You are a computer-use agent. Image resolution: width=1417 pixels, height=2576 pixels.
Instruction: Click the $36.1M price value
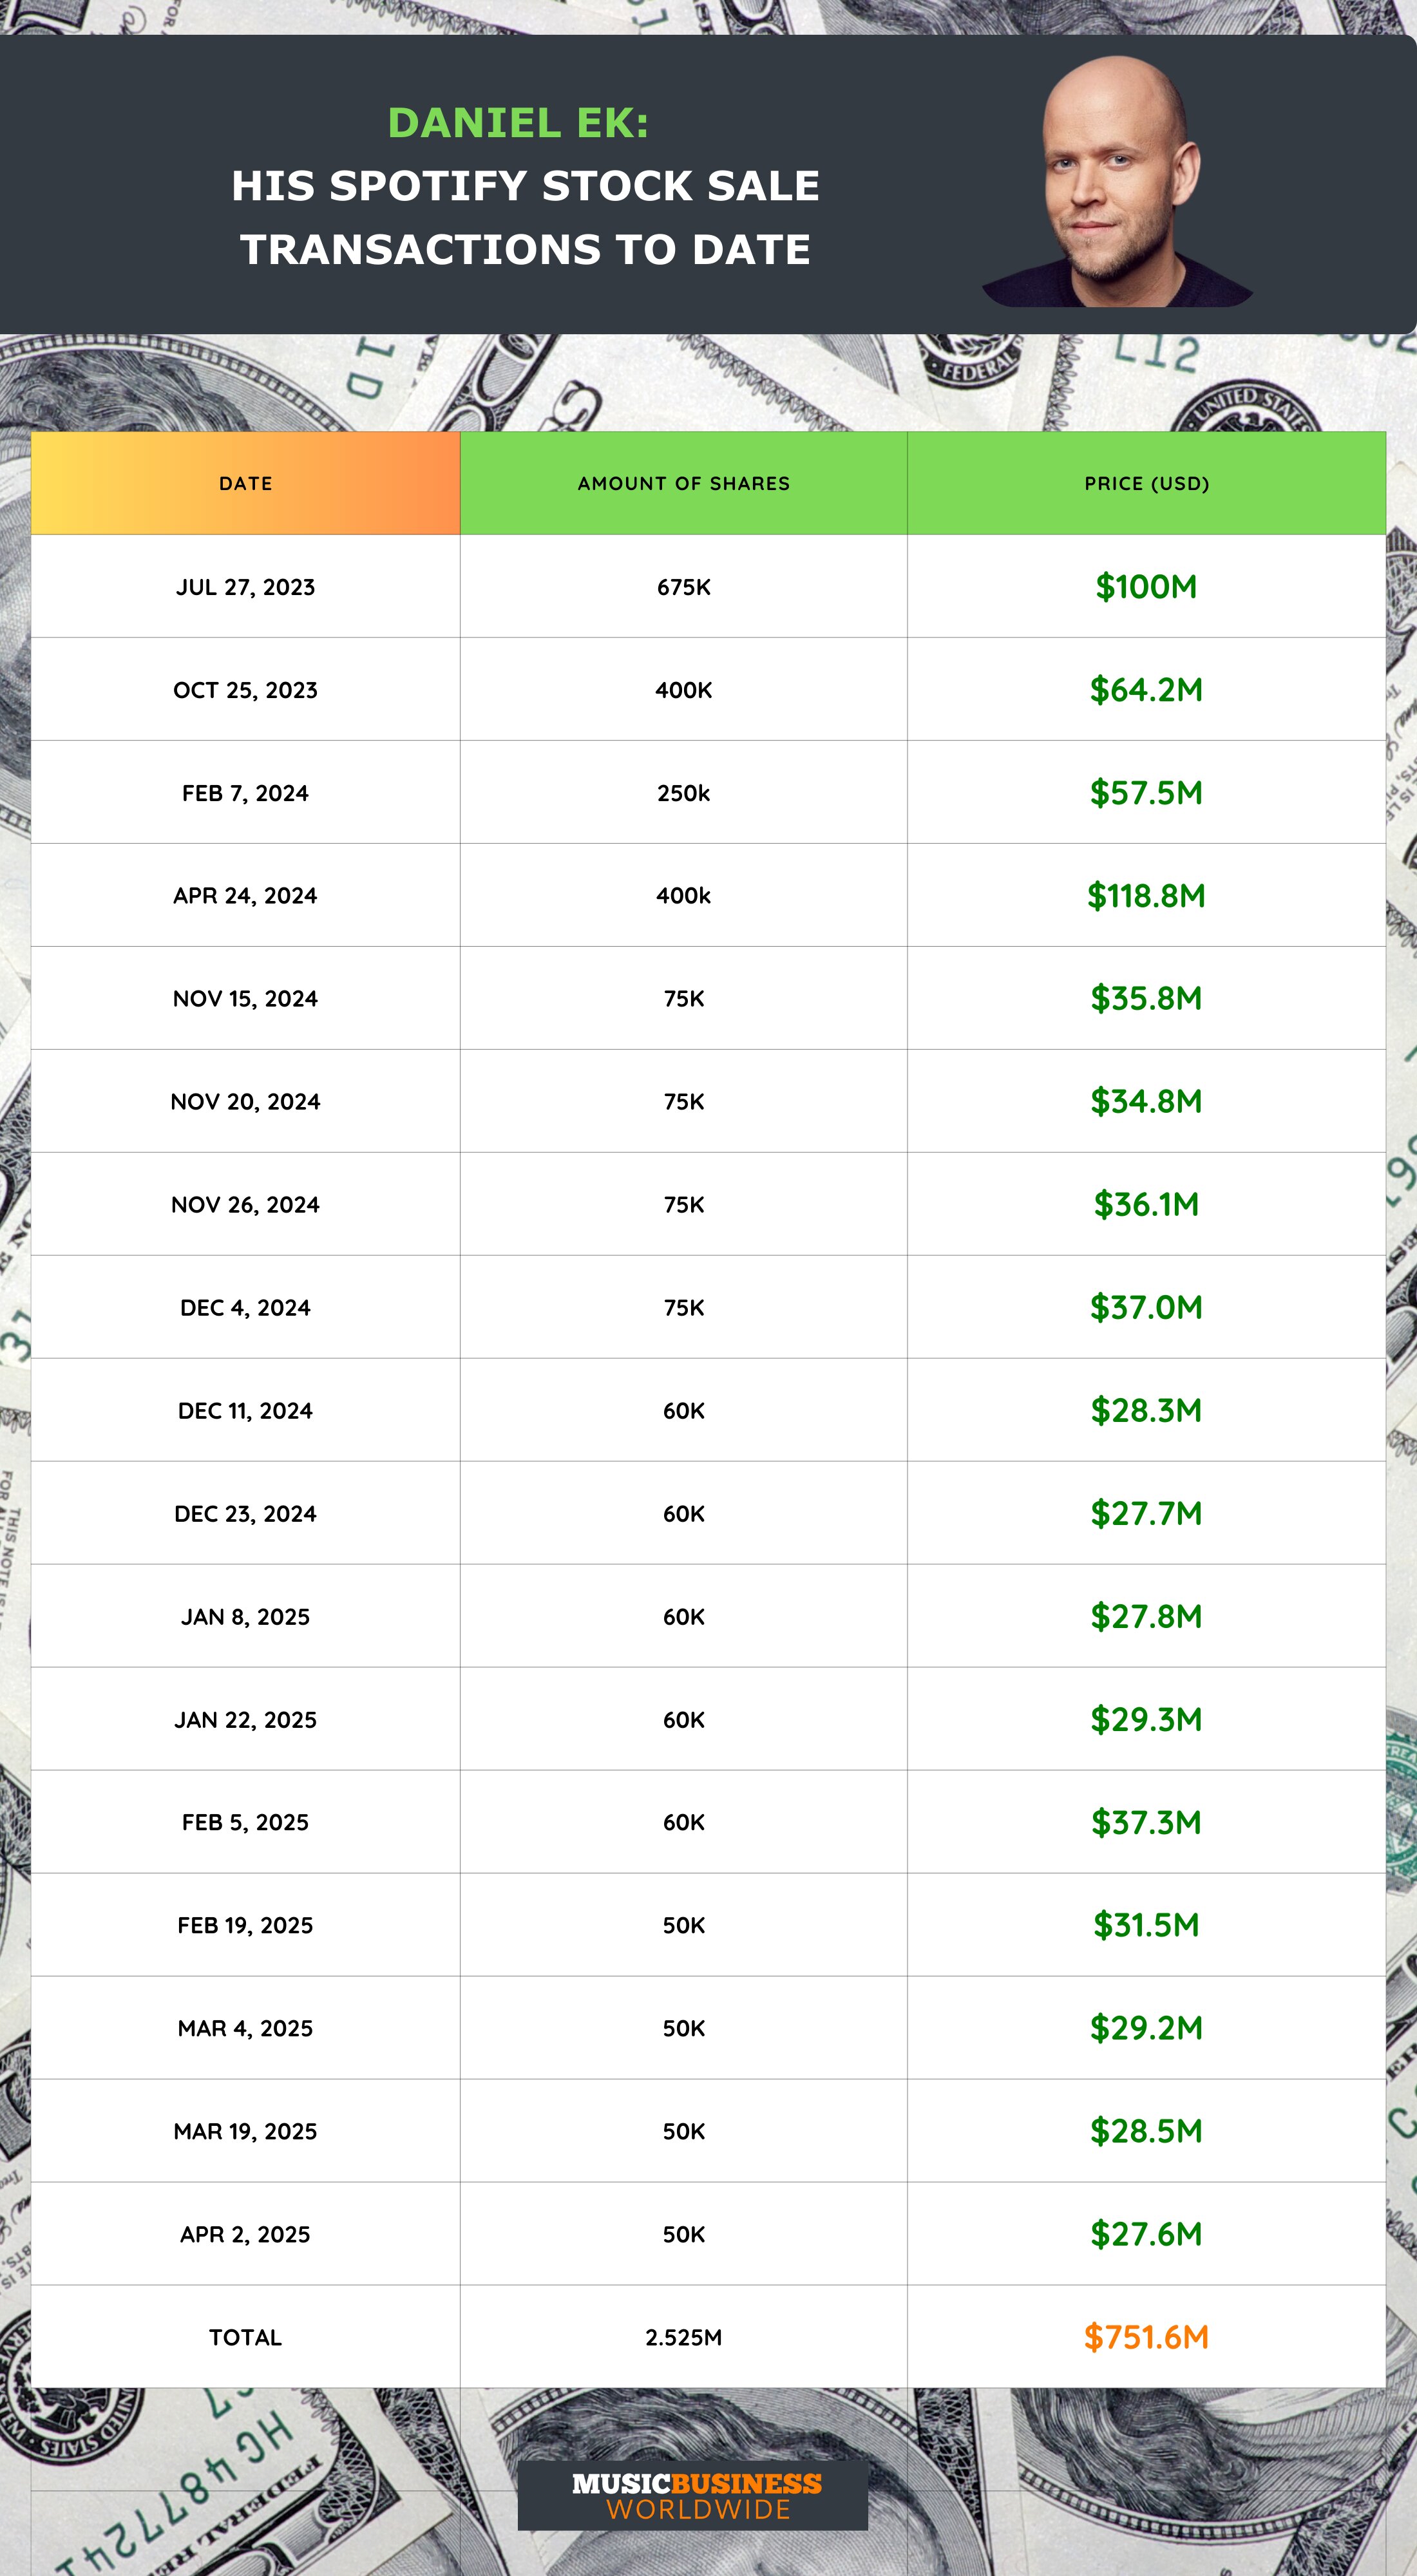click(1146, 1205)
